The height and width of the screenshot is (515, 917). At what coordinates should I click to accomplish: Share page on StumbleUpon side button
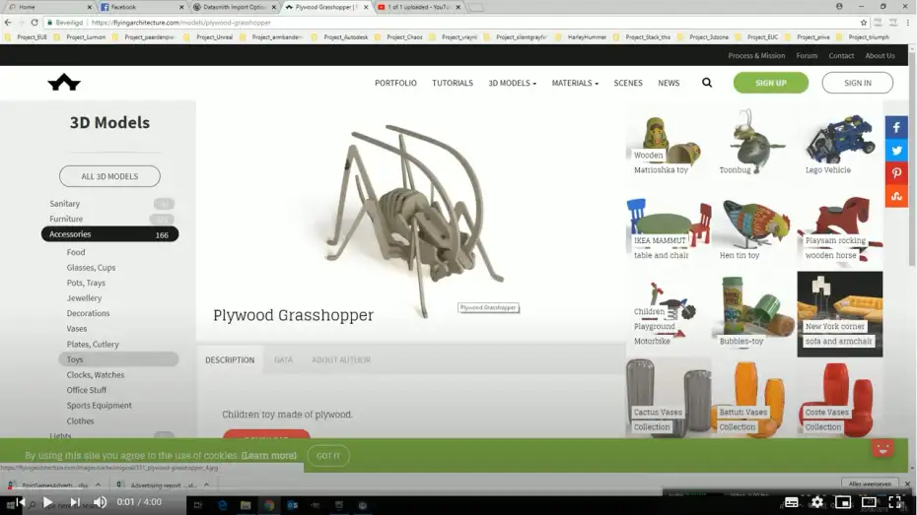(x=896, y=196)
